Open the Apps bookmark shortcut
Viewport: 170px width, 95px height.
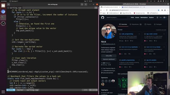103,13
